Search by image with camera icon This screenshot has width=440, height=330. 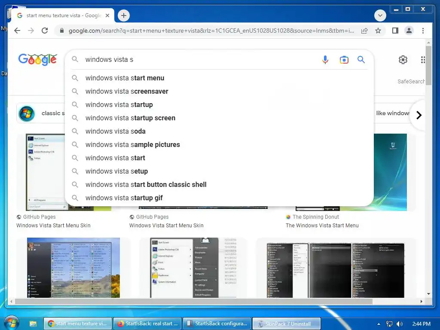point(344,59)
